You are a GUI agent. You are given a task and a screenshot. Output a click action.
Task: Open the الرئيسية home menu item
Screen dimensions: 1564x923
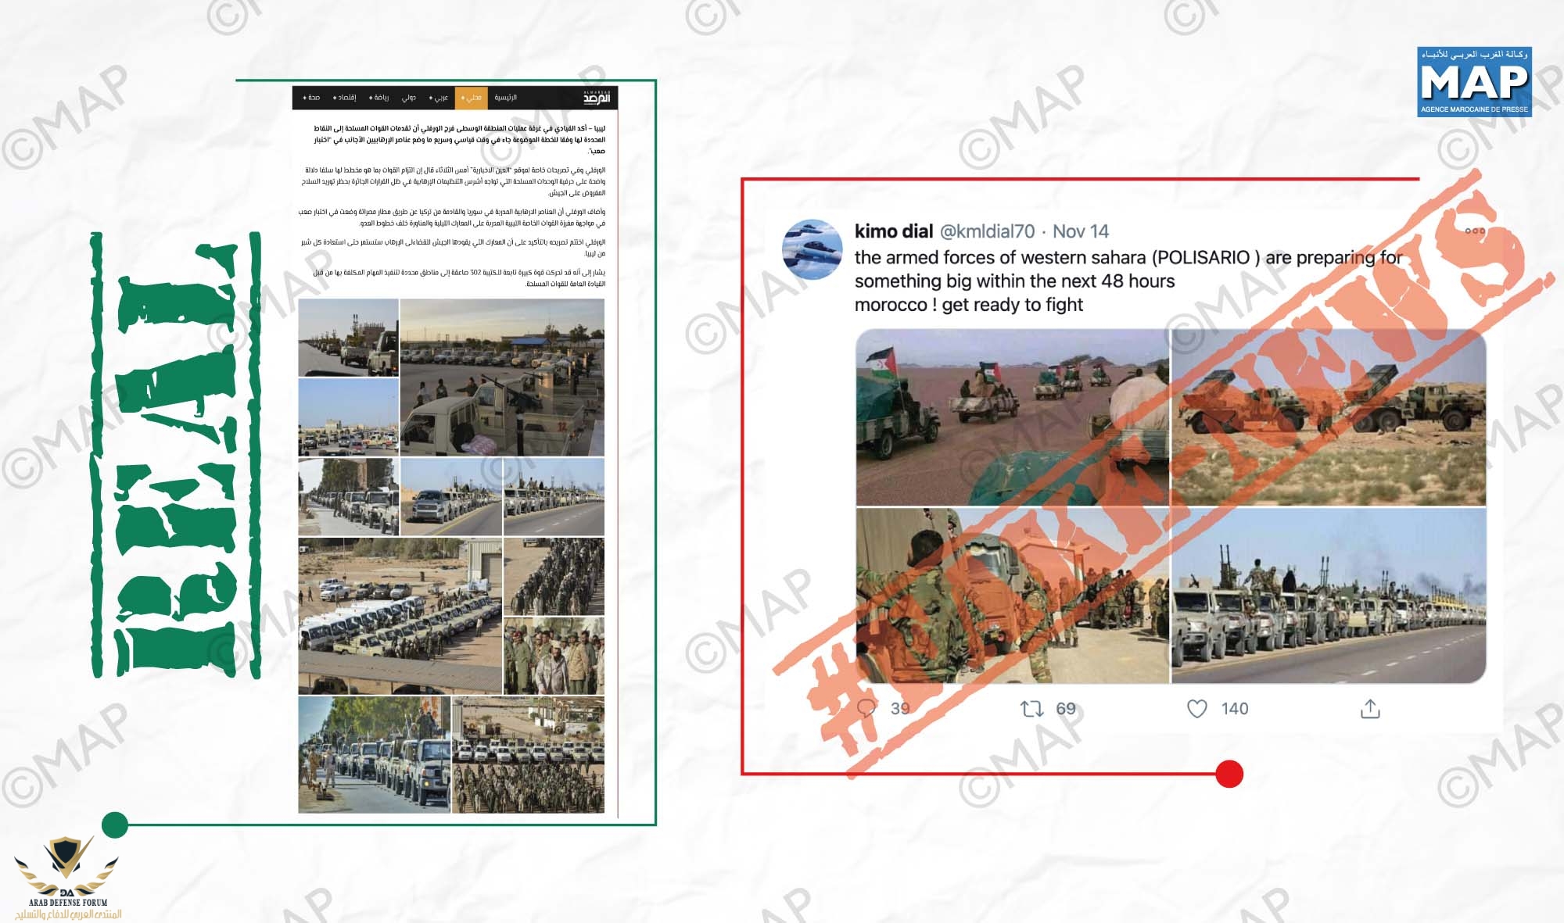pyautogui.click(x=505, y=98)
